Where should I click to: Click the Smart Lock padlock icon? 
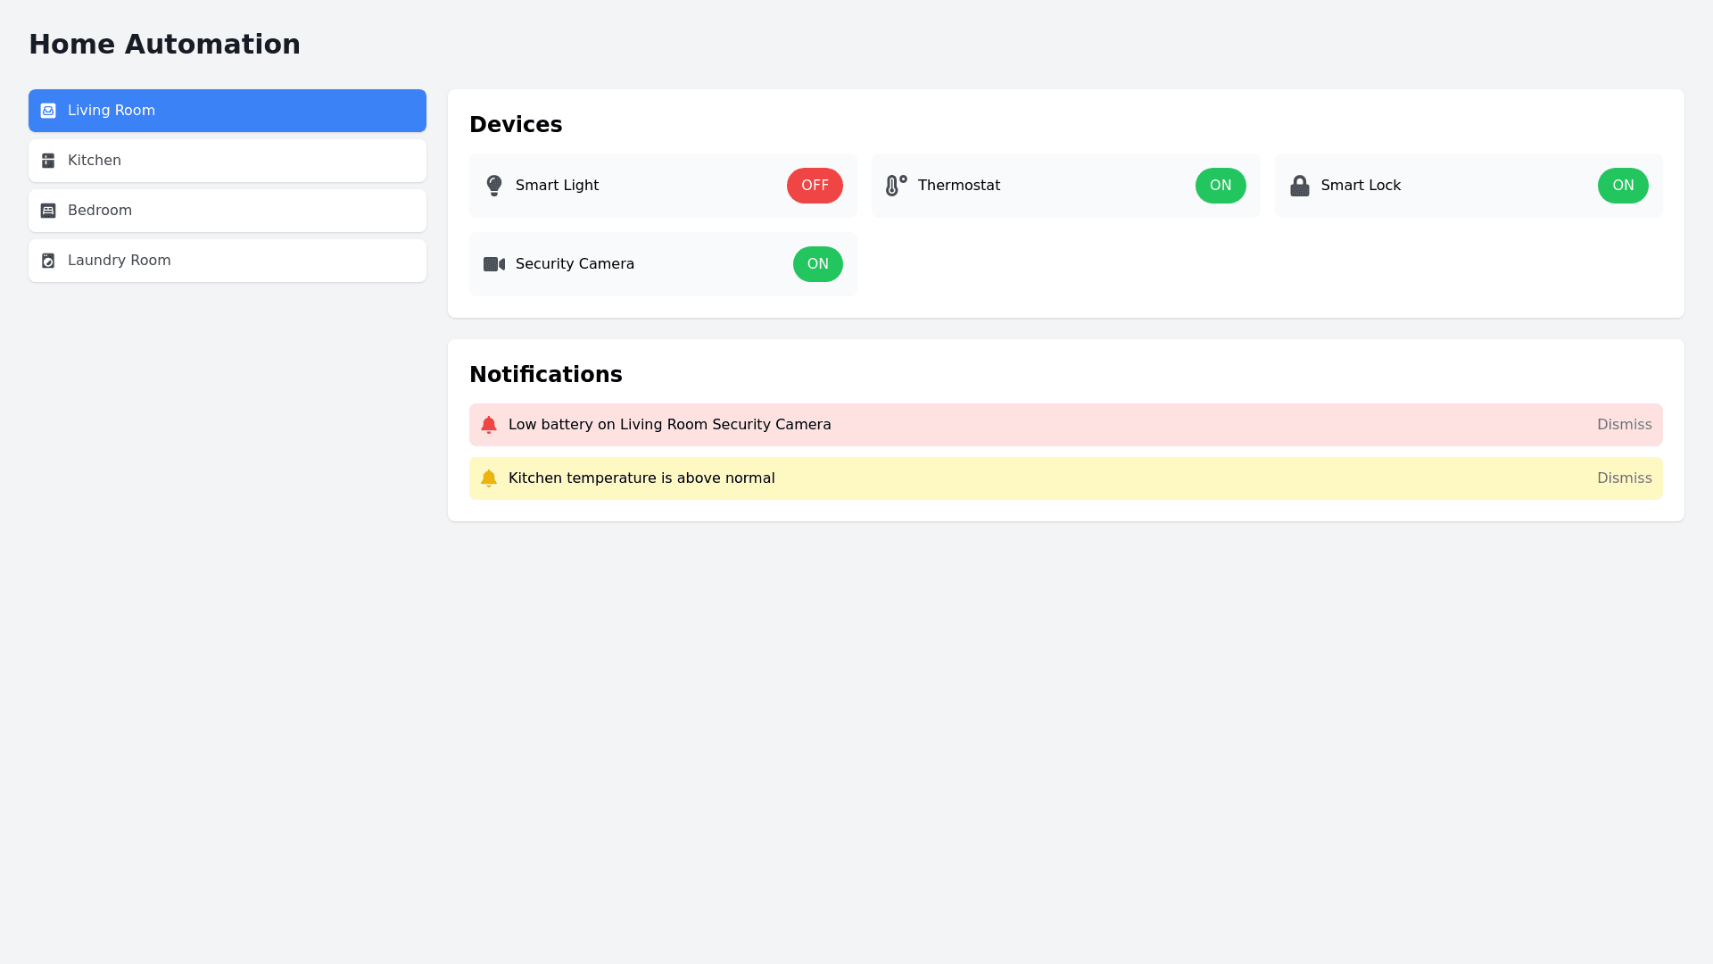(x=1300, y=186)
